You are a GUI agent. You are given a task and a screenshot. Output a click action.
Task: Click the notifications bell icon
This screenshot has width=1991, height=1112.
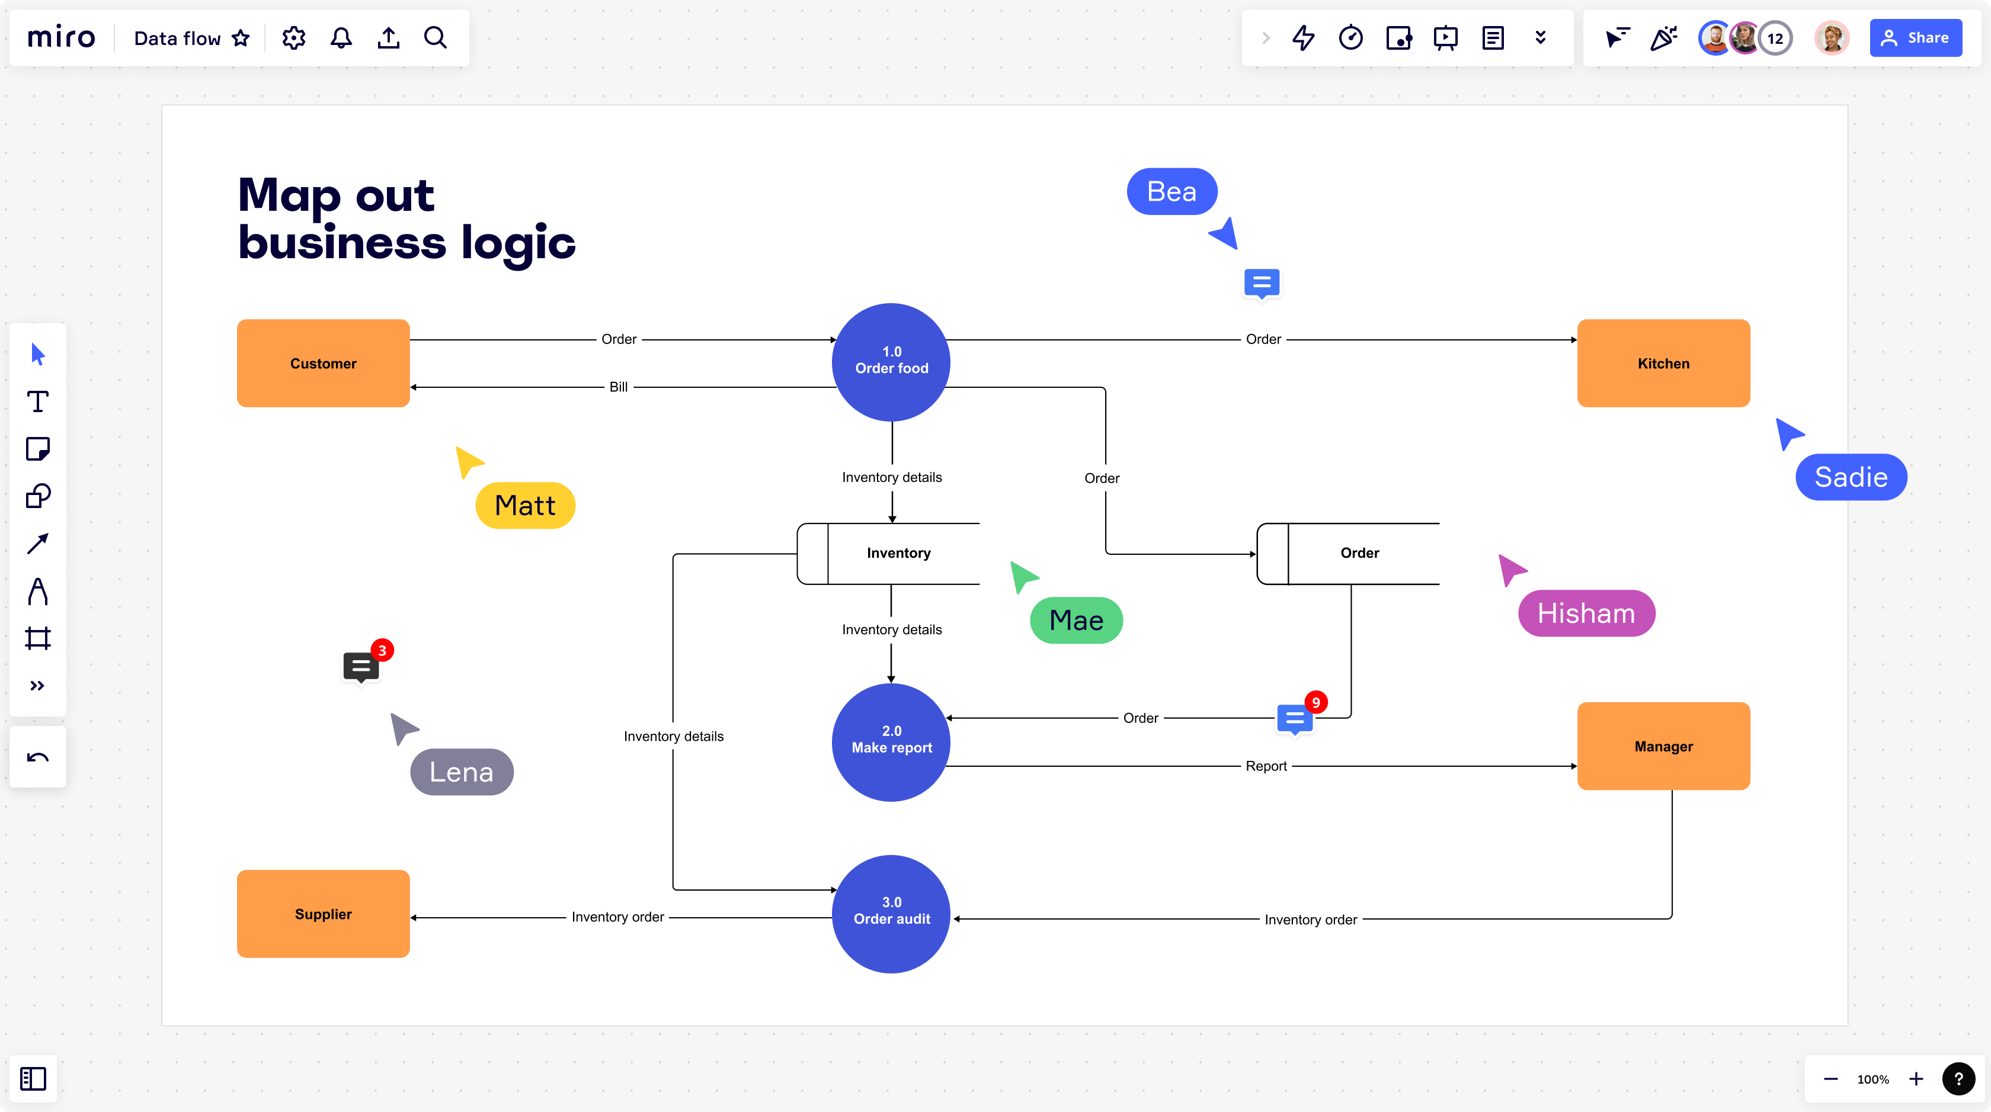341,38
